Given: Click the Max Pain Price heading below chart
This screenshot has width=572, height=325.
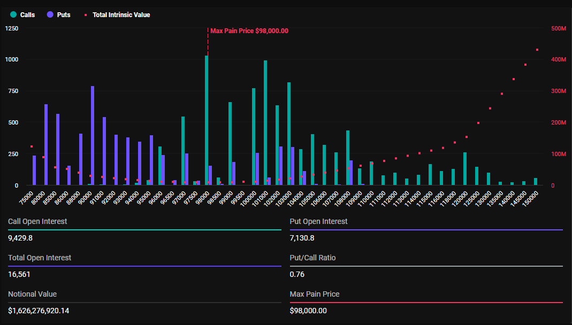Looking at the screenshot, I should pos(315,294).
